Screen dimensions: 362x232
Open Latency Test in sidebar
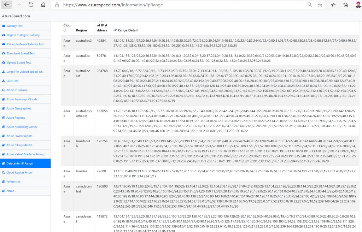[x=14, y=26]
